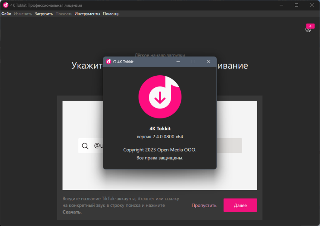Open the Помощь menu
The width and height of the screenshot is (320, 226).
pos(111,14)
